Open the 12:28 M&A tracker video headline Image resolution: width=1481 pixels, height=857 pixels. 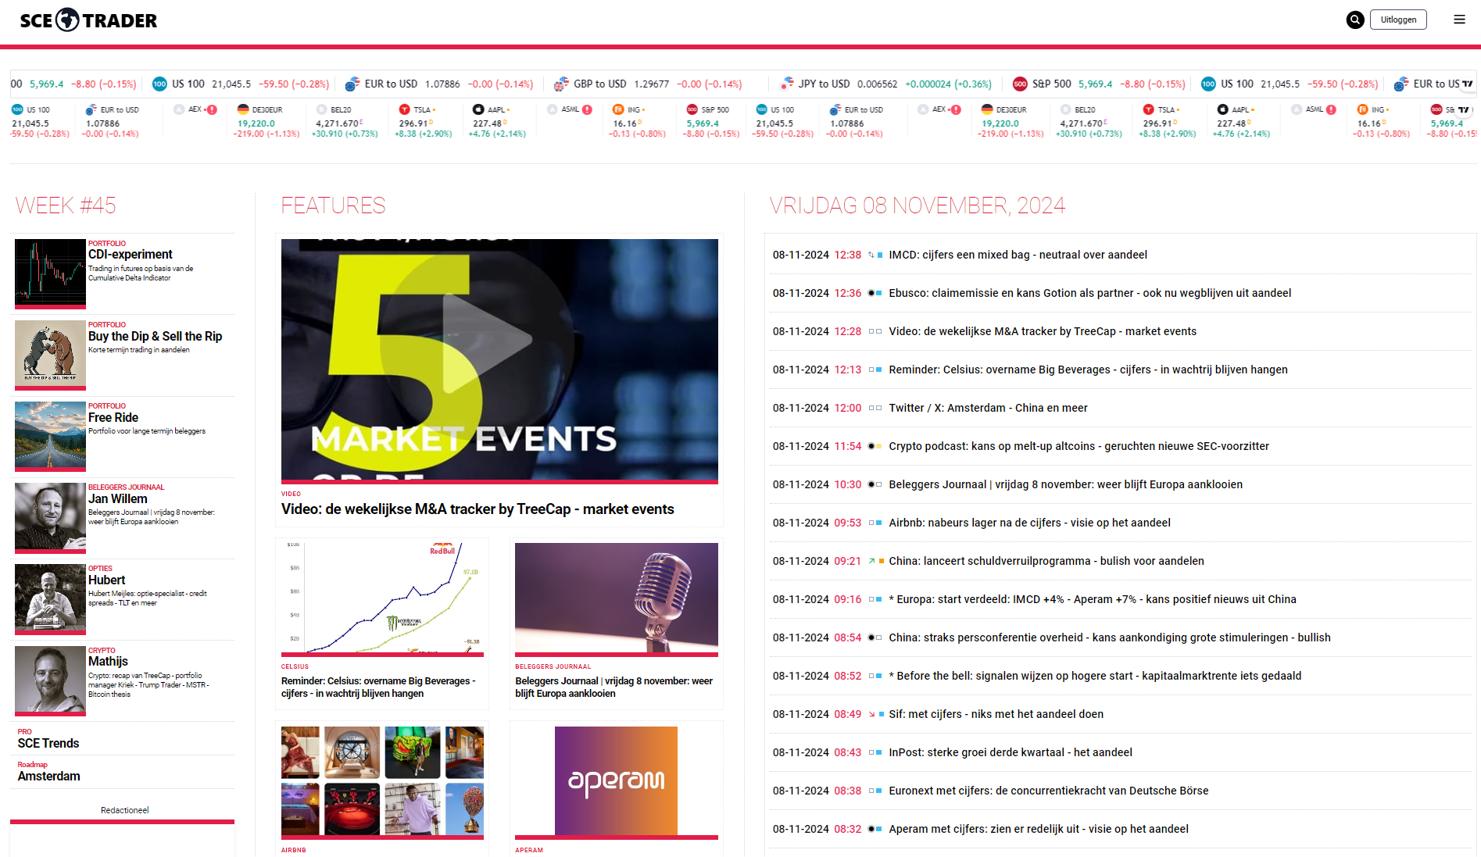coord(1043,332)
